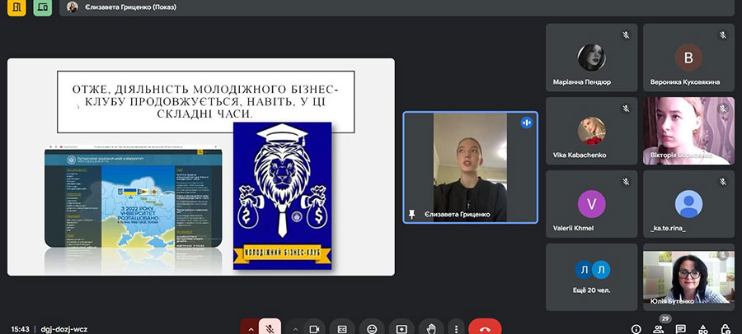Leave the call with the red hang-up button

[485, 328]
